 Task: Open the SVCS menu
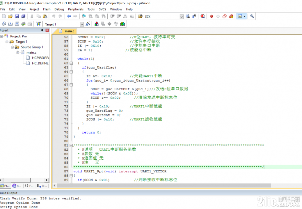[102, 9]
